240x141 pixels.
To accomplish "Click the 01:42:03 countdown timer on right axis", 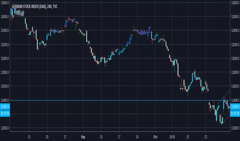I will tap(235, 113).
